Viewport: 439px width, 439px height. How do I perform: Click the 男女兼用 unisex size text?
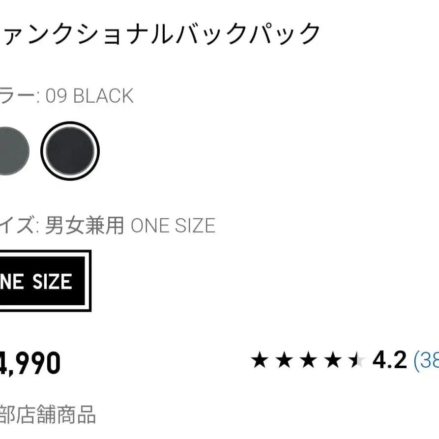[85, 226]
